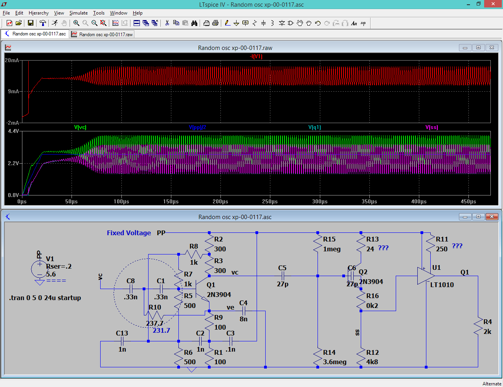The width and height of the screenshot is (503, 387).
Task: Halt the simulation with the hand icon
Action: (64, 23)
